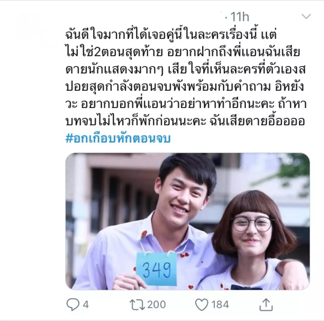324x321 pixels.
Task: View the attached couple photo
Action: click(188, 222)
